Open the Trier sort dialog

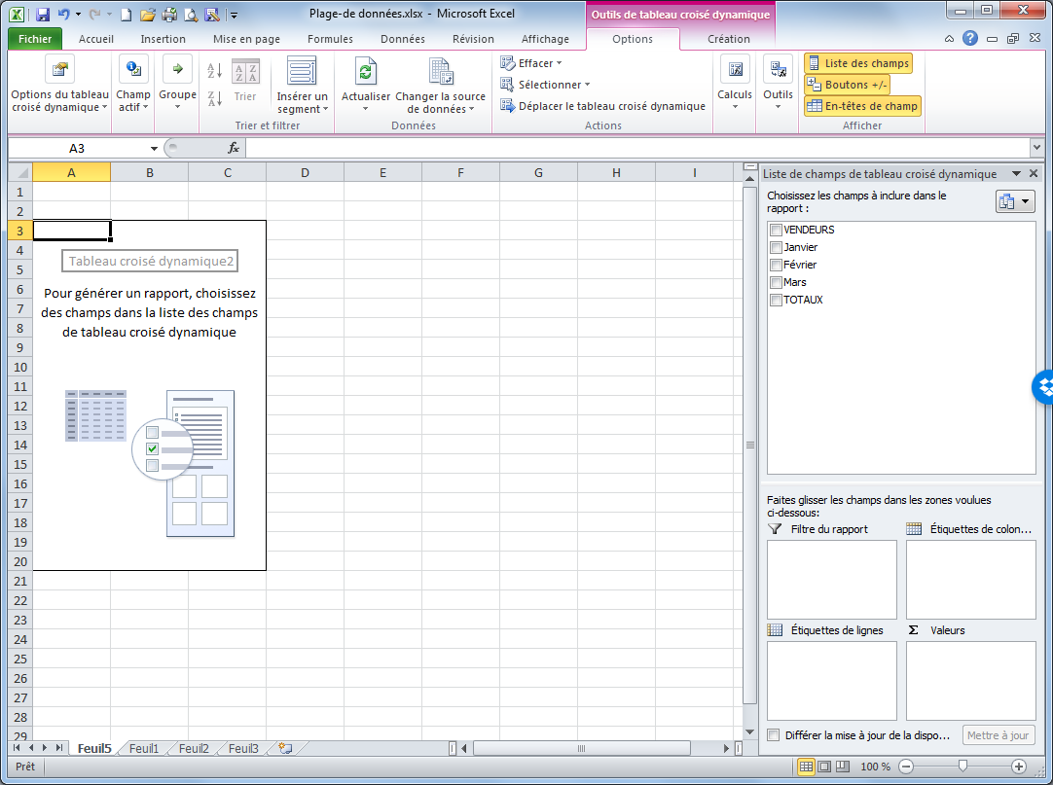click(x=245, y=82)
